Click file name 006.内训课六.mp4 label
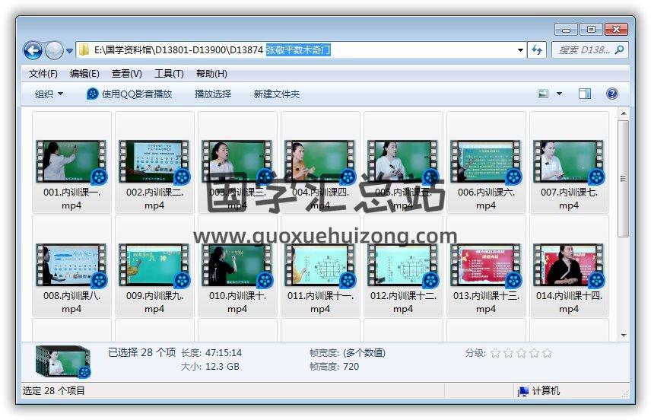651x420 pixels. click(486, 199)
